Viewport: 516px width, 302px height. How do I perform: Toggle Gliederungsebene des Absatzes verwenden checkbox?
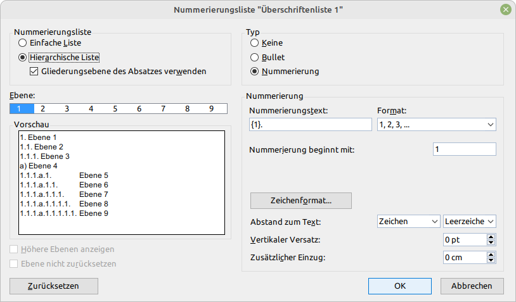[34, 72]
